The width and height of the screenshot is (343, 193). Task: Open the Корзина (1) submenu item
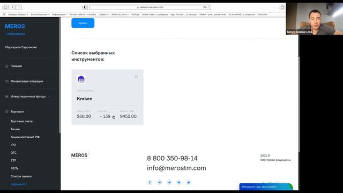coord(19,184)
